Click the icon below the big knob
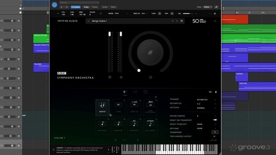The width and height of the screenshot is (276, 155). coord(151,77)
